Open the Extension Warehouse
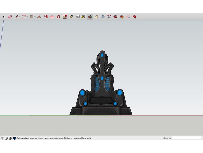203x153 pixels. click(122, 17)
